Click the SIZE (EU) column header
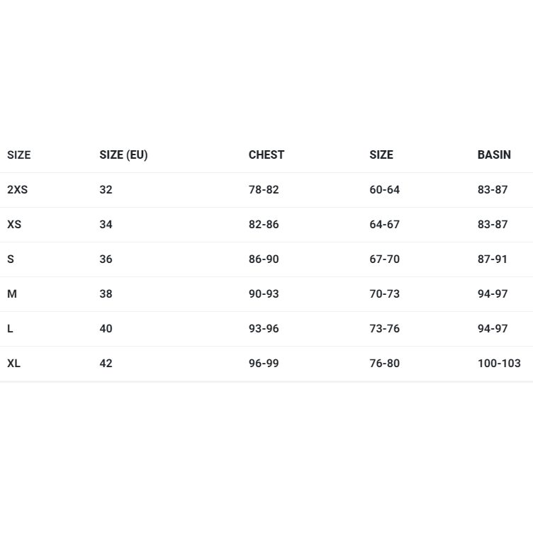This screenshot has width=533, height=533. tap(123, 155)
